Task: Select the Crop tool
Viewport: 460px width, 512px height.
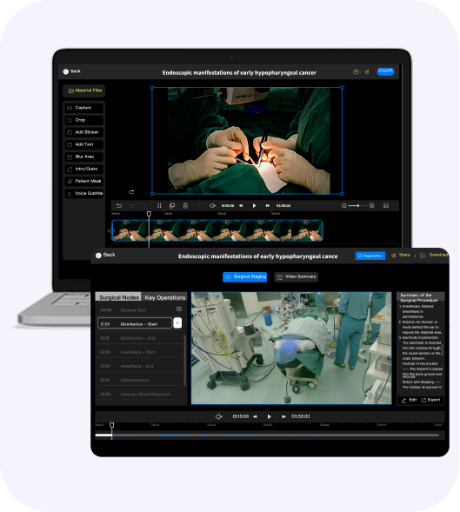Action: 84,120
